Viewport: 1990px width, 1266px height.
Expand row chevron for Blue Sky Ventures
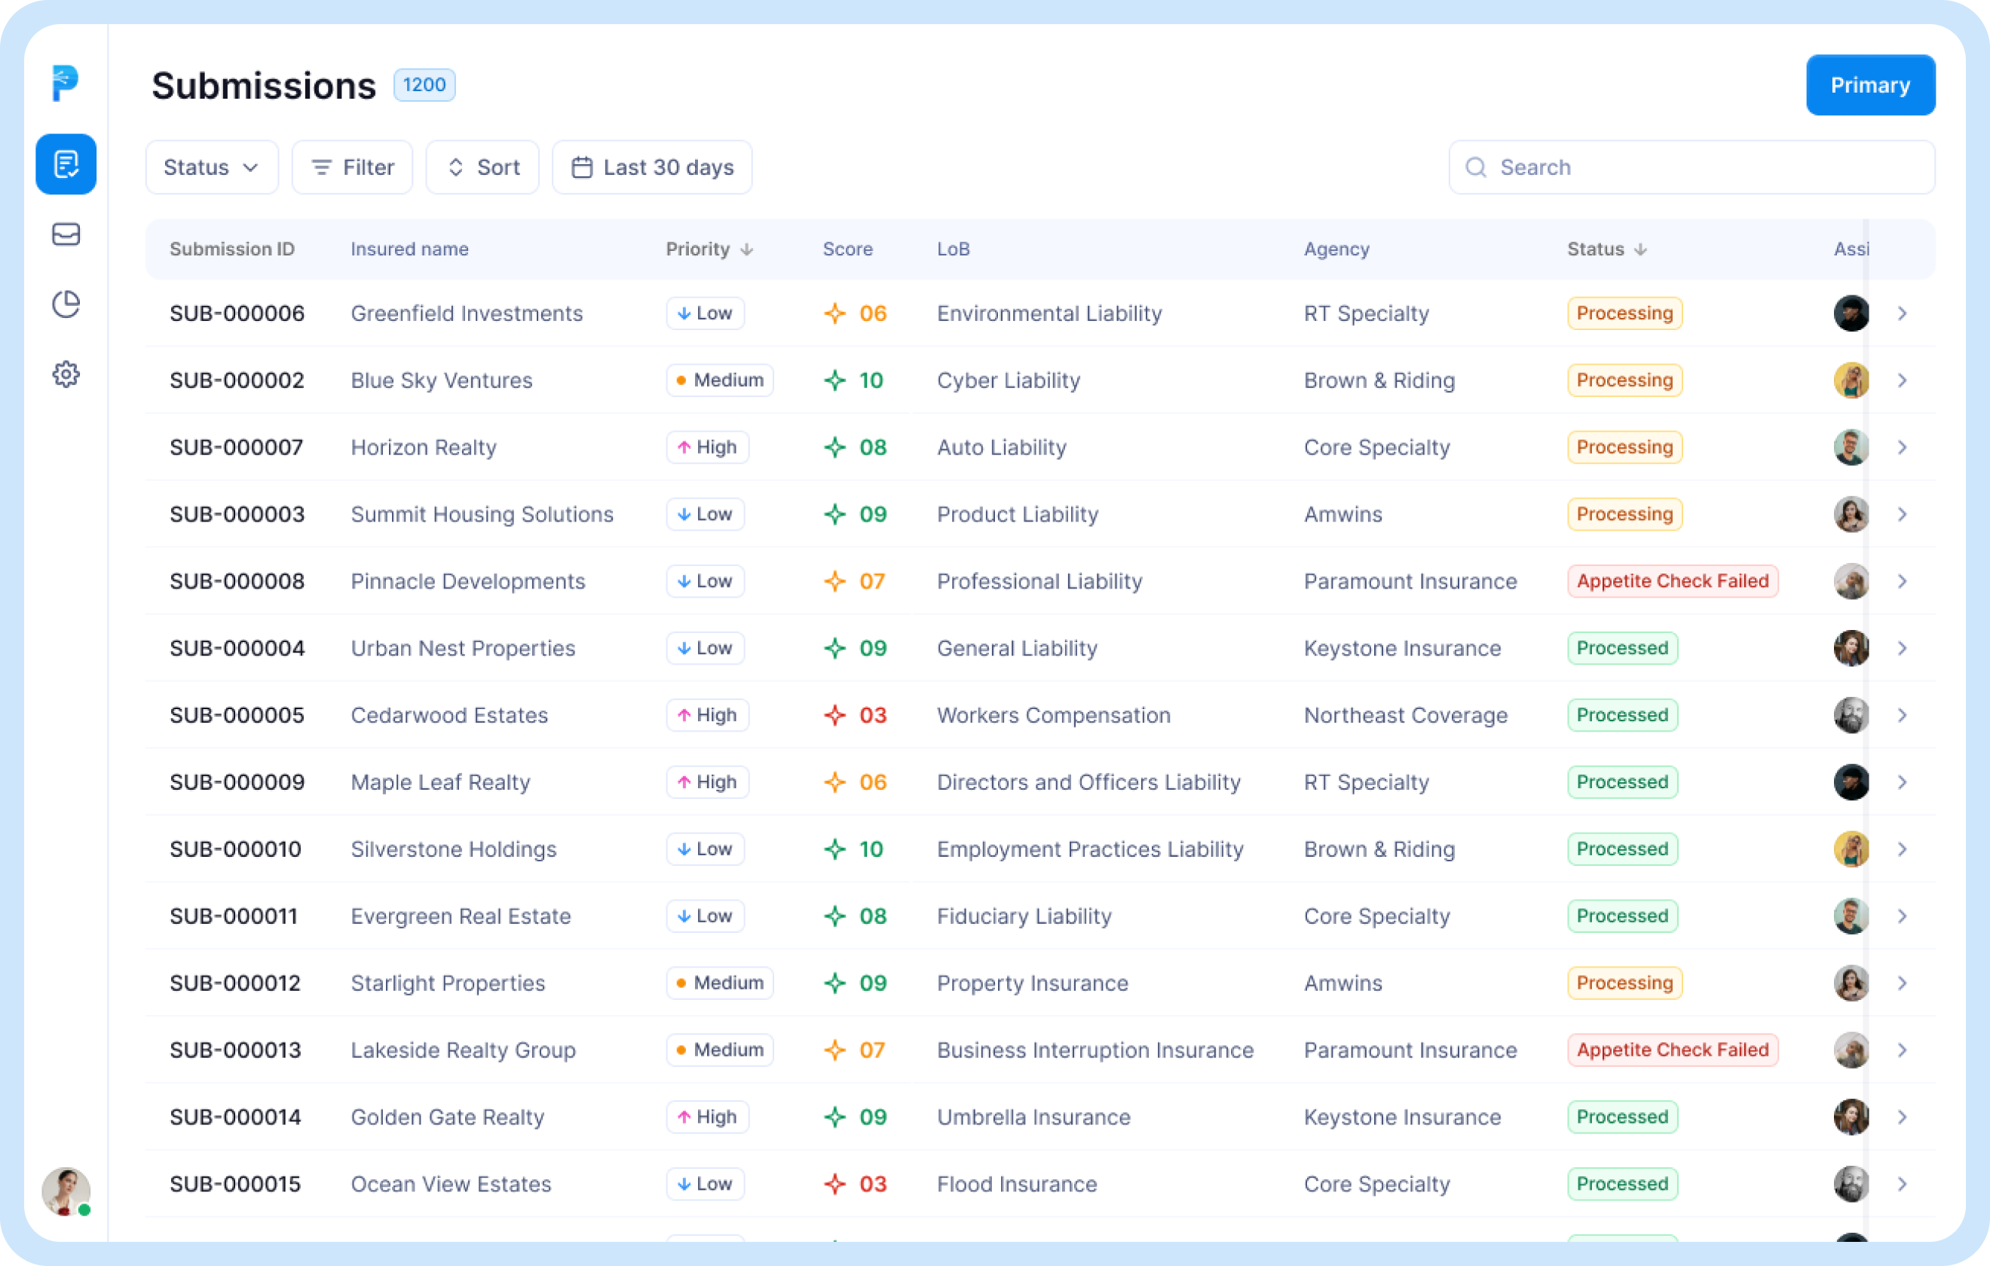1903,380
